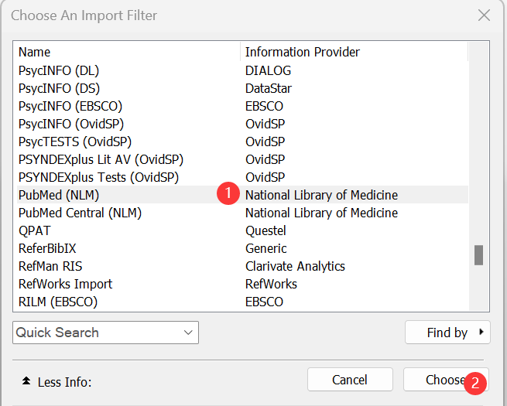Select the QPAT filter entry
The image size is (507, 406).
[34, 230]
